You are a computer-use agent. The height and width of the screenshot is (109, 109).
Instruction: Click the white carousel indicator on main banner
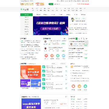48,34
